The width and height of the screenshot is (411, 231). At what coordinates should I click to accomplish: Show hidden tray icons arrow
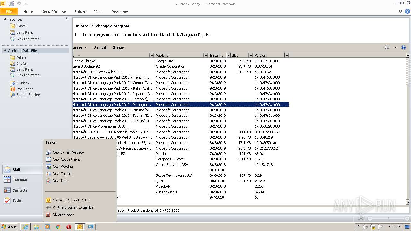(x=358, y=227)
